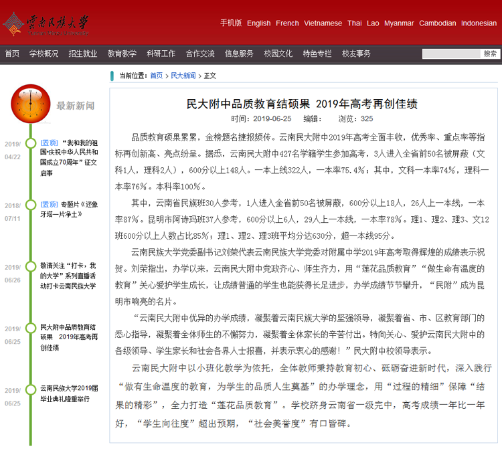The image size is (502, 457).
Task: Open the Thai language version
Action: tap(354, 23)
